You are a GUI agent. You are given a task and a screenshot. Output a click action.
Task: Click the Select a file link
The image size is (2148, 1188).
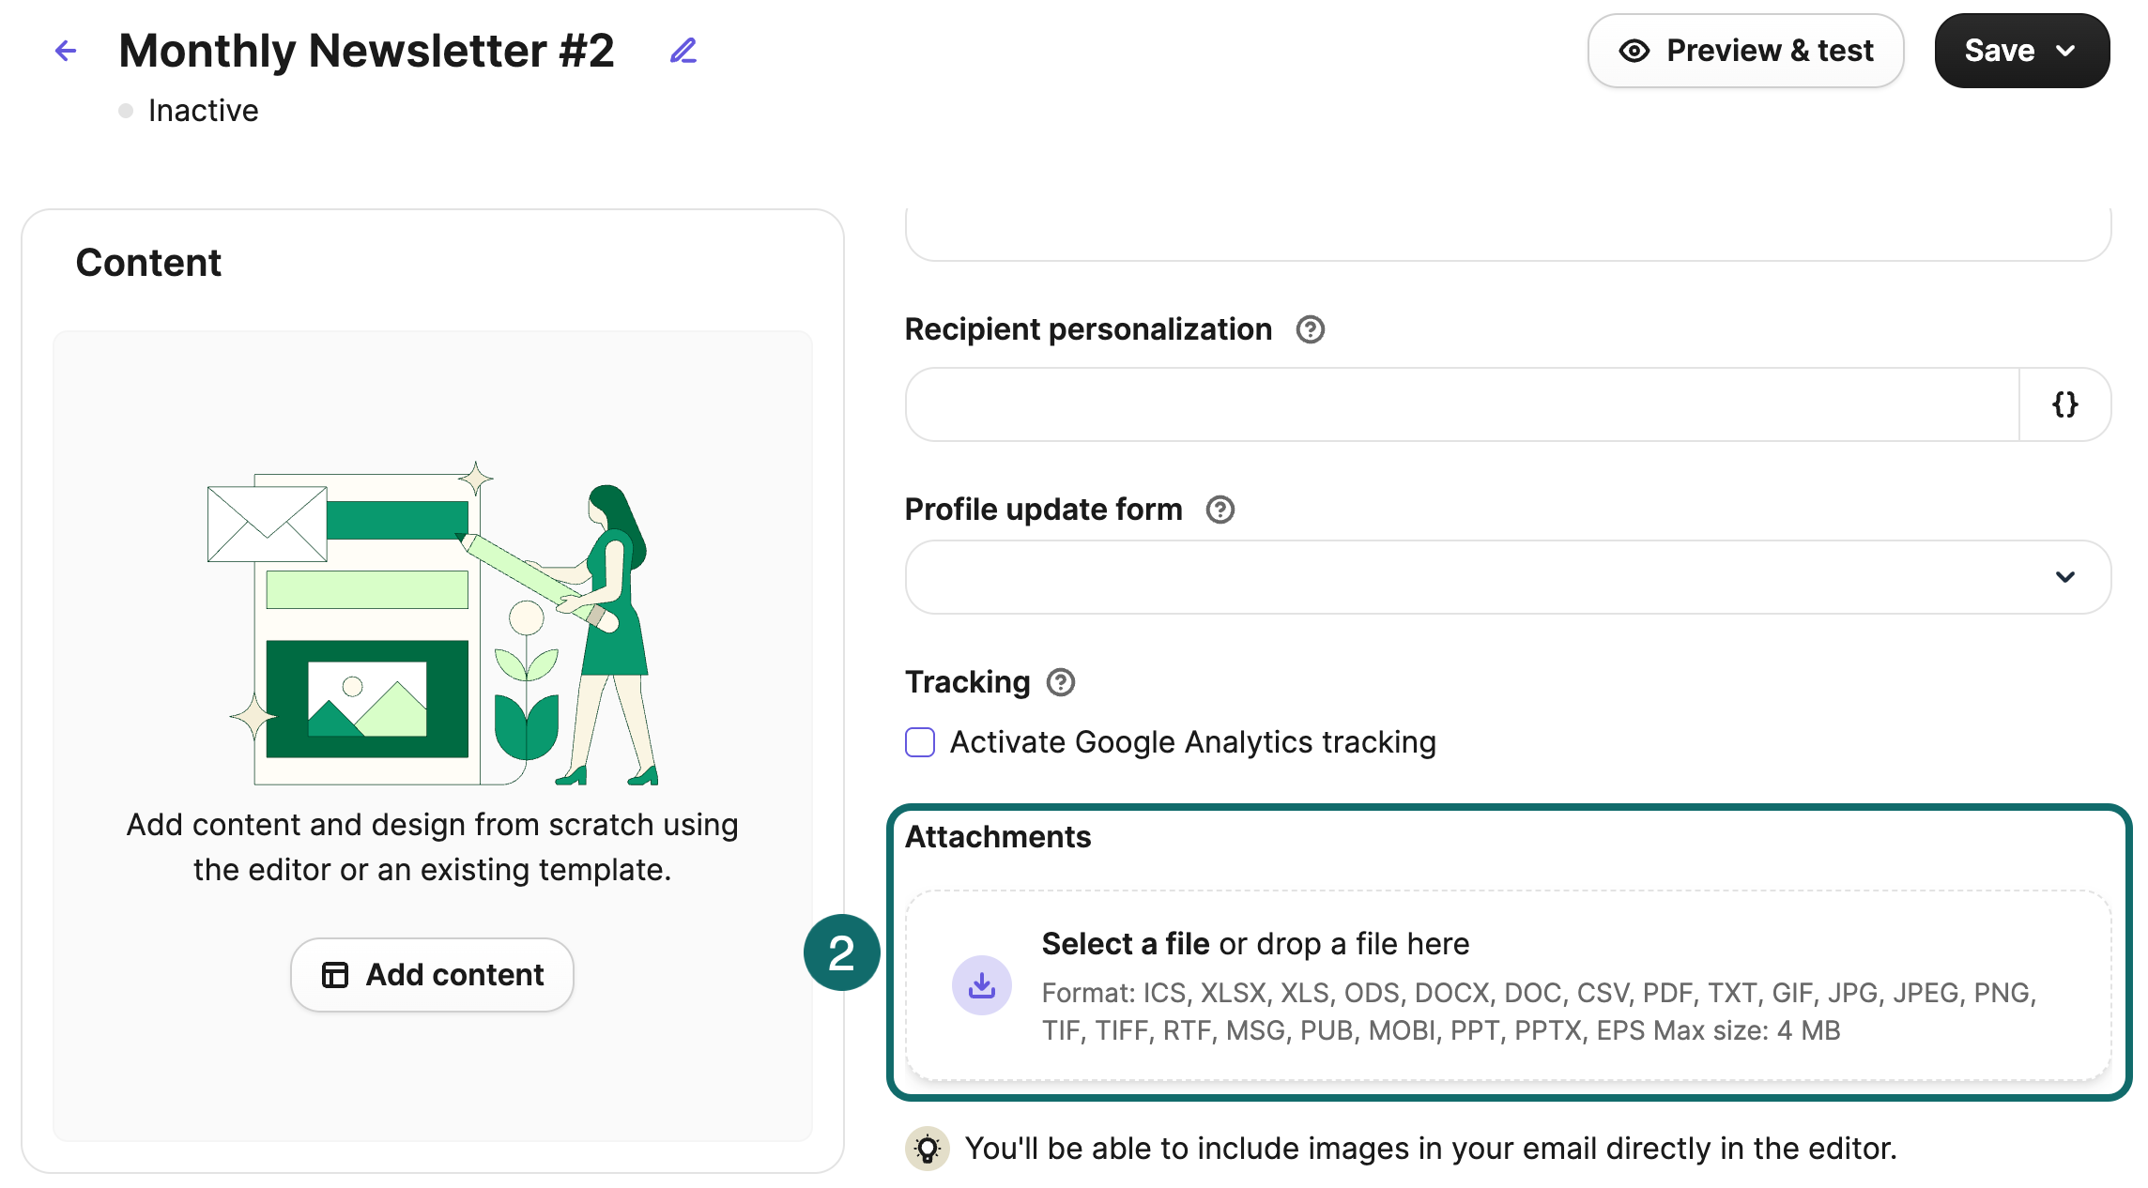(x=1126, y=944)
